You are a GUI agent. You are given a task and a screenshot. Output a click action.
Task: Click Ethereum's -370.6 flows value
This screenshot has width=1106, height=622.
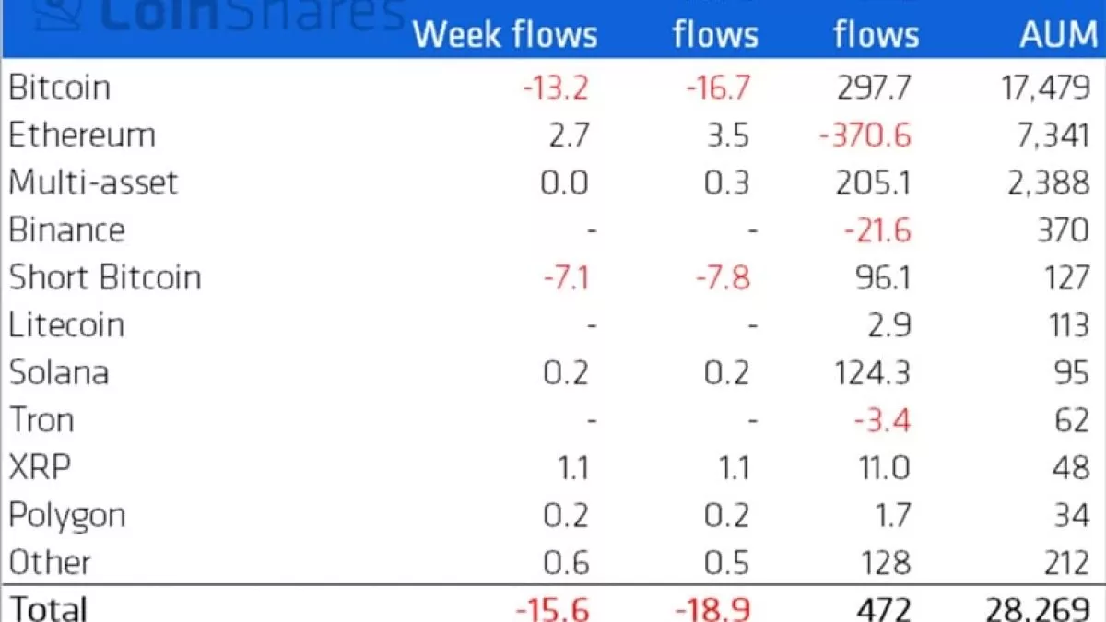865,135
